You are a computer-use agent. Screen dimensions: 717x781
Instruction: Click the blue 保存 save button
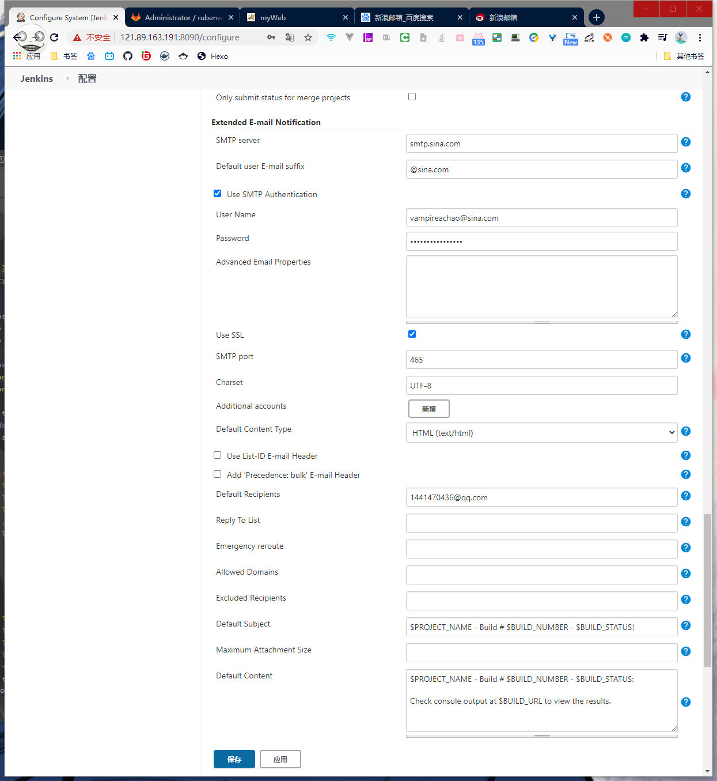tap(234, 759)
